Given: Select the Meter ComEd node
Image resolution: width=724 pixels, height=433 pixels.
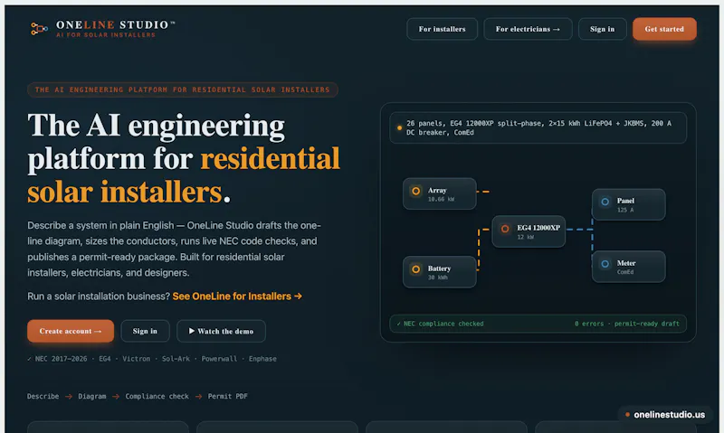Looking at the screenshot, I should pyautogui.click(x=628, y=267).
